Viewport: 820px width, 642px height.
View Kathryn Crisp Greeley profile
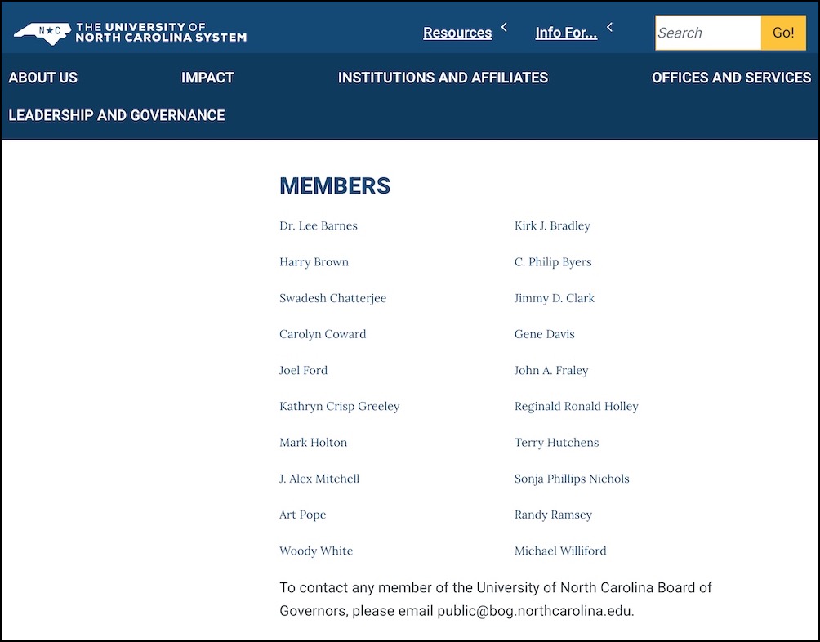340,407
